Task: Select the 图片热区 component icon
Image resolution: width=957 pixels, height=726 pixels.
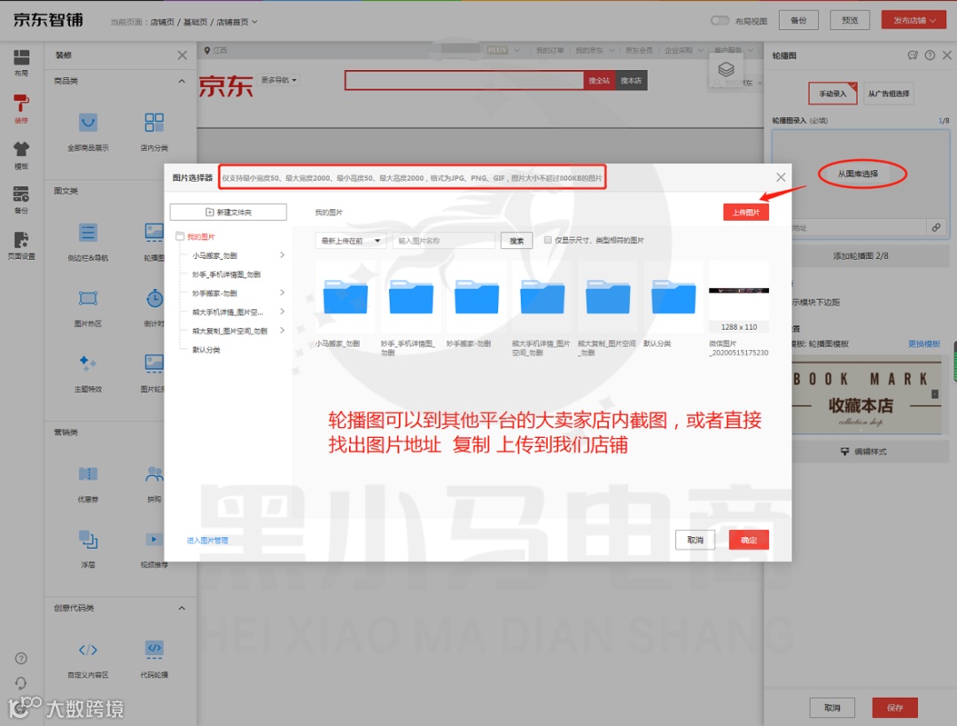Action: click(88, 299)
